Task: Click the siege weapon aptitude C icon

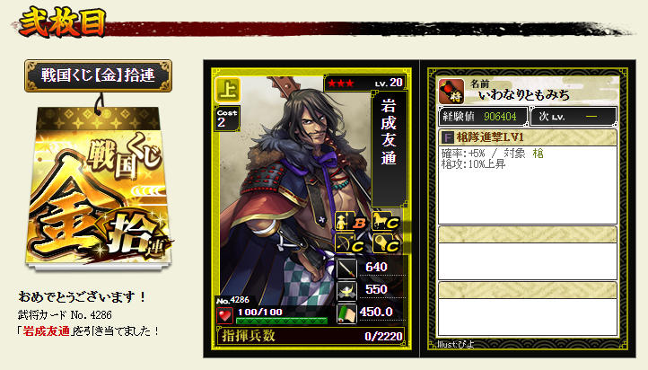Action: [x=387, y=244]
